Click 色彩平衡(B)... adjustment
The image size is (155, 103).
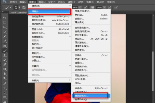91,35
